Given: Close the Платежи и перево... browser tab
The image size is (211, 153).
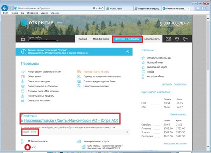Looking at the screenshot, I should tap(188, 8).
